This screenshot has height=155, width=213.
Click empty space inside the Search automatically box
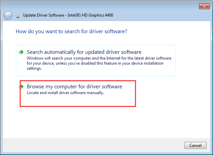click(159, 72)
